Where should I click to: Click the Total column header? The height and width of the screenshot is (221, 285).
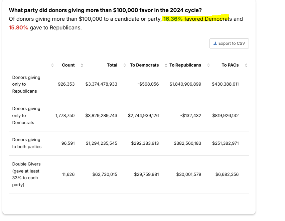pos(112,65)
